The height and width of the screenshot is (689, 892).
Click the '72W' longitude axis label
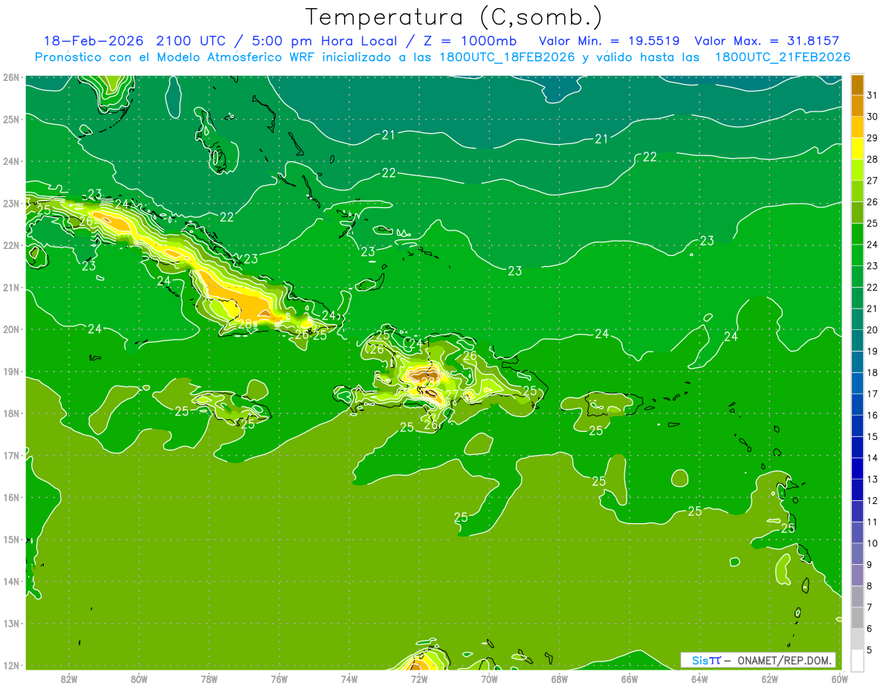click(419, 679)
